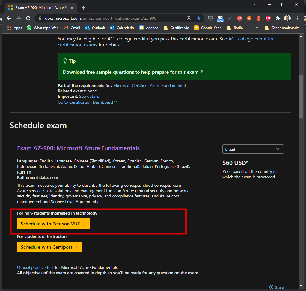Close the Exam AZ-900 tab

72,8
